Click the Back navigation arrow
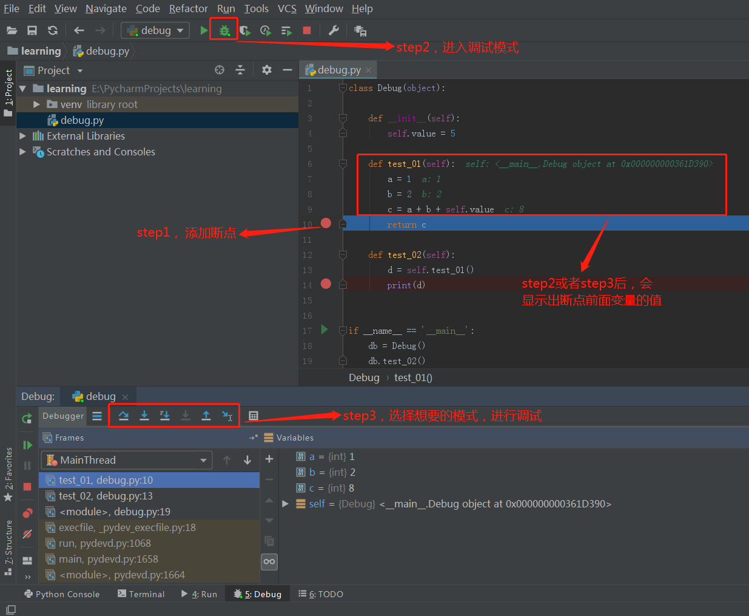Screen dimensions: 749x616 click(79, 30)
